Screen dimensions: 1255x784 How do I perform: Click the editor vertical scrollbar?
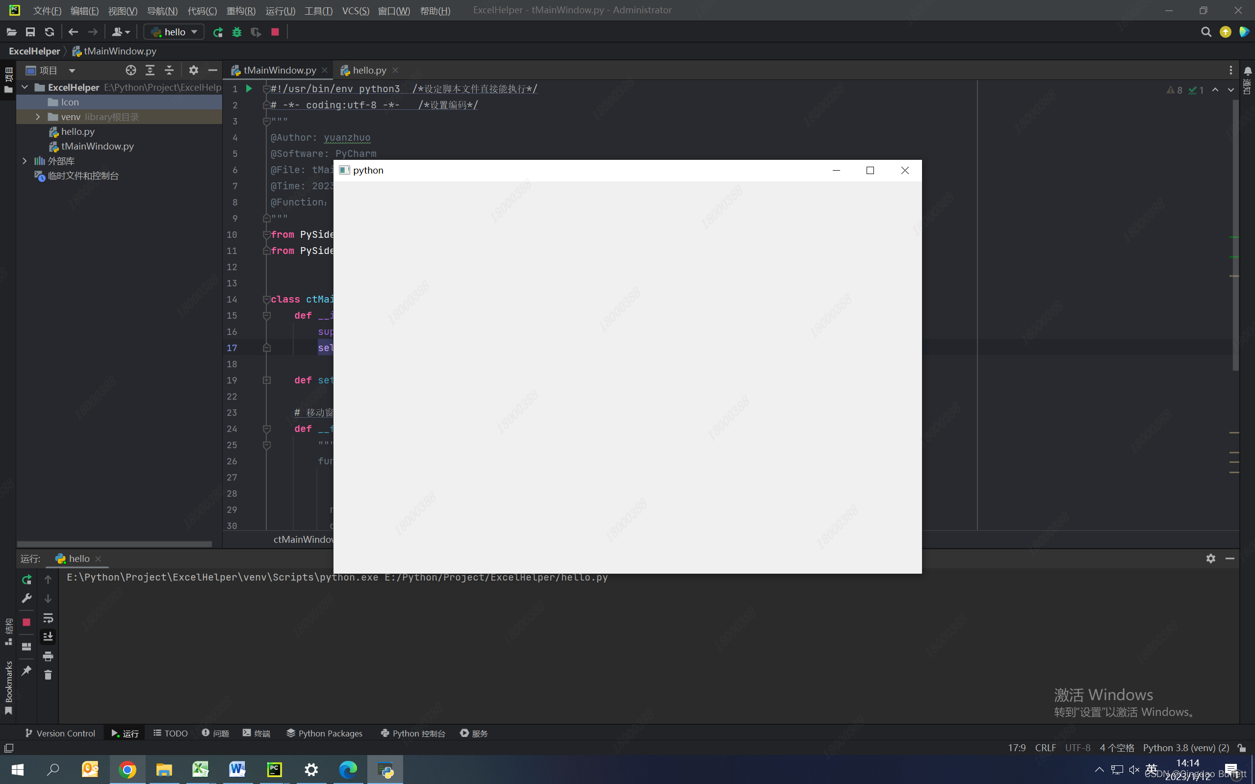1235,233
